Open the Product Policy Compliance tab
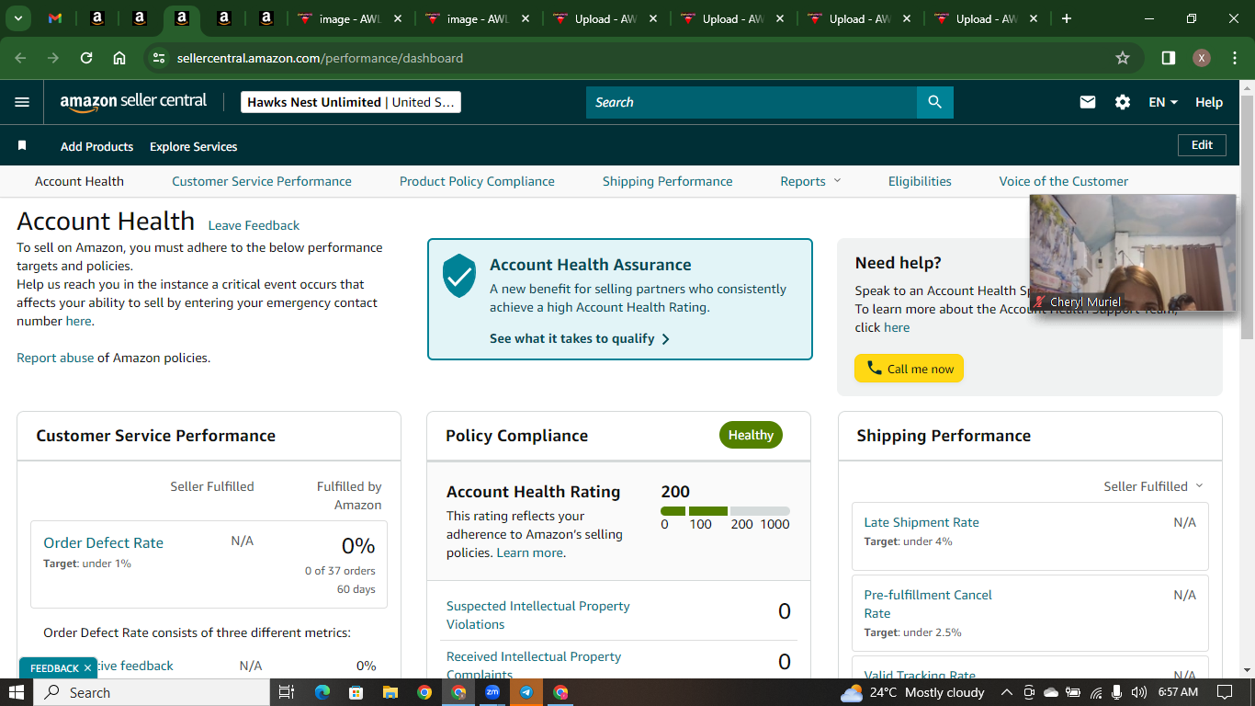The image size is (1255, 706). pyautogui.click(x=477, y=181)
